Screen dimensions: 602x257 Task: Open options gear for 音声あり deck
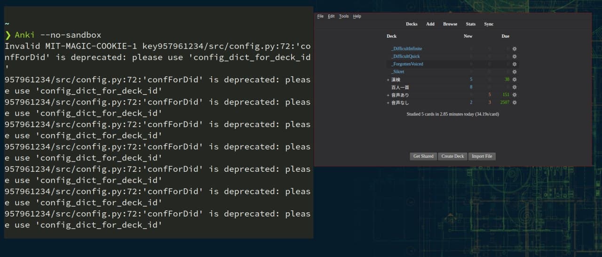[515, 95]
